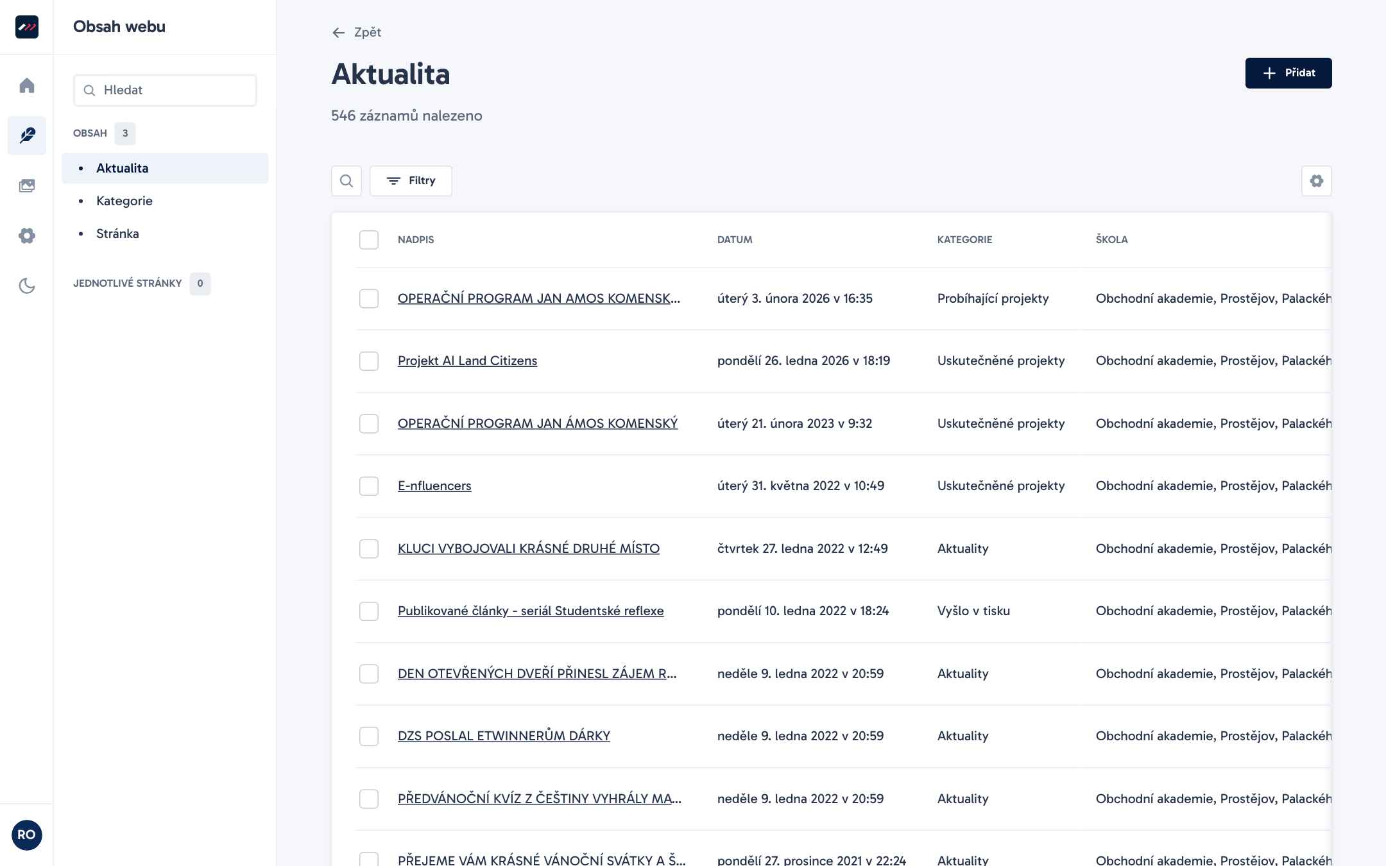This screenshot has width=1386, height=866.
Task: Open PŘEDVÁNOČNÍ KVÍZ Z ČEŠTINY entry
Action: (540, 799)
